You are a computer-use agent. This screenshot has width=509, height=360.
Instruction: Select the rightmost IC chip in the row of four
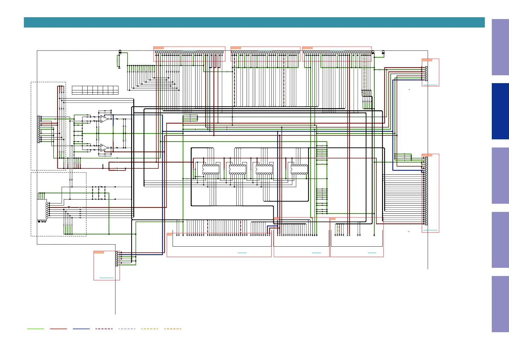[x=299, y=169]
